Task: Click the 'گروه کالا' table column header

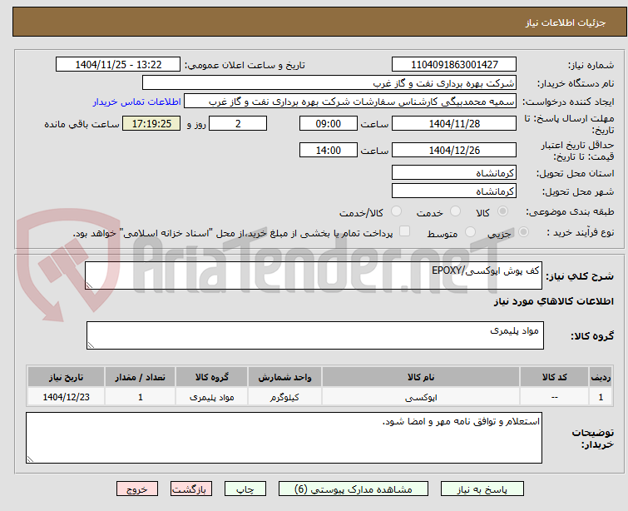Action: point(212,377)
